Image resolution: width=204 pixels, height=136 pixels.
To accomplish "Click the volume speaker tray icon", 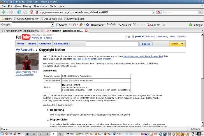I will click(160, 134).
